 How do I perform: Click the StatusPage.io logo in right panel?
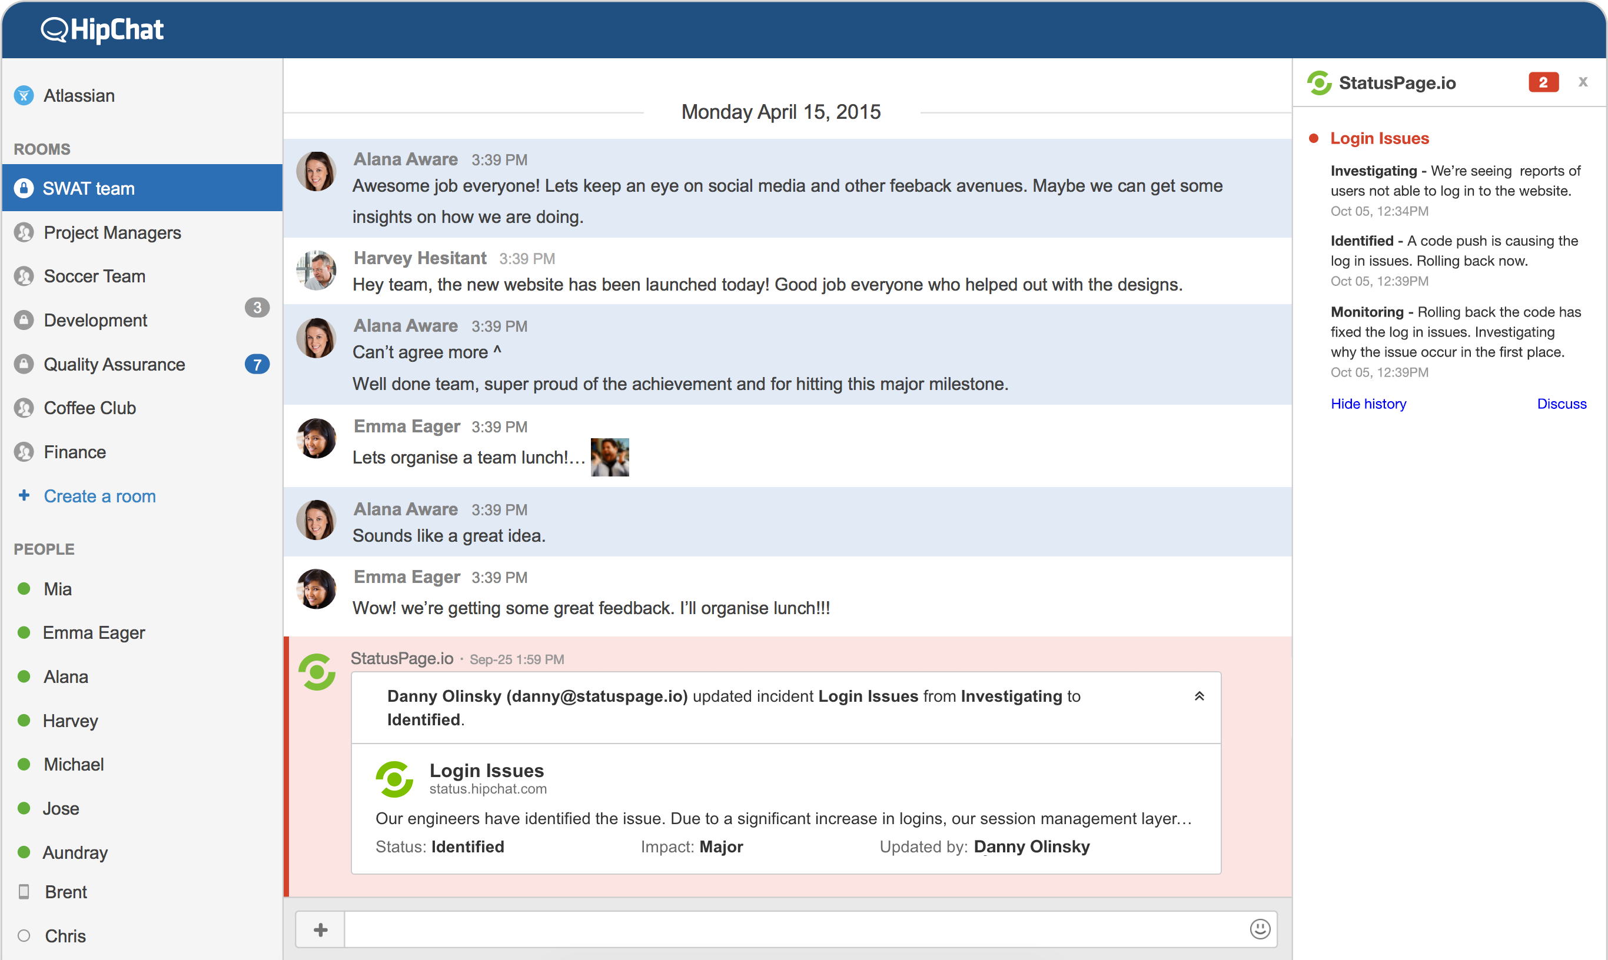point(1319,83)
